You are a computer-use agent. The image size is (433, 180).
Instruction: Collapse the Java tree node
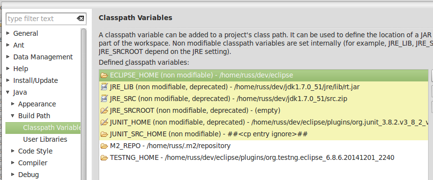point(8,92)
